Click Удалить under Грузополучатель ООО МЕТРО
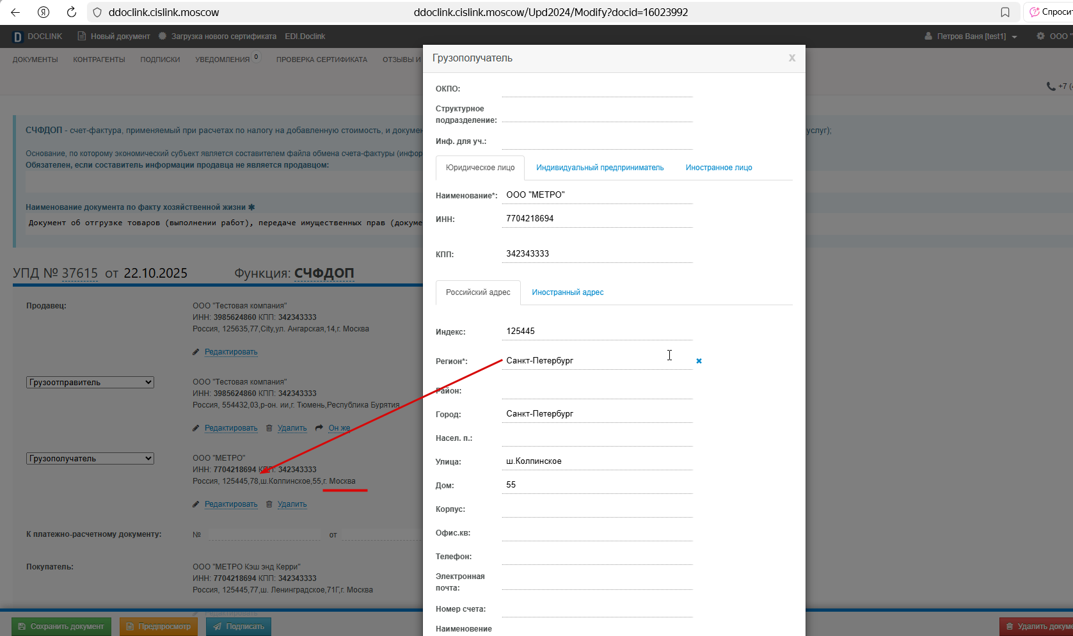 pos(292,504)
